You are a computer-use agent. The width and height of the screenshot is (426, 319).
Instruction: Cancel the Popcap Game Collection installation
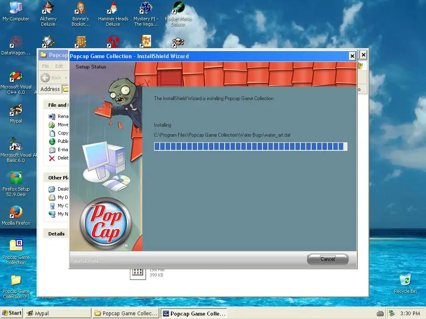pyautogui.click(x=328, y=259)
